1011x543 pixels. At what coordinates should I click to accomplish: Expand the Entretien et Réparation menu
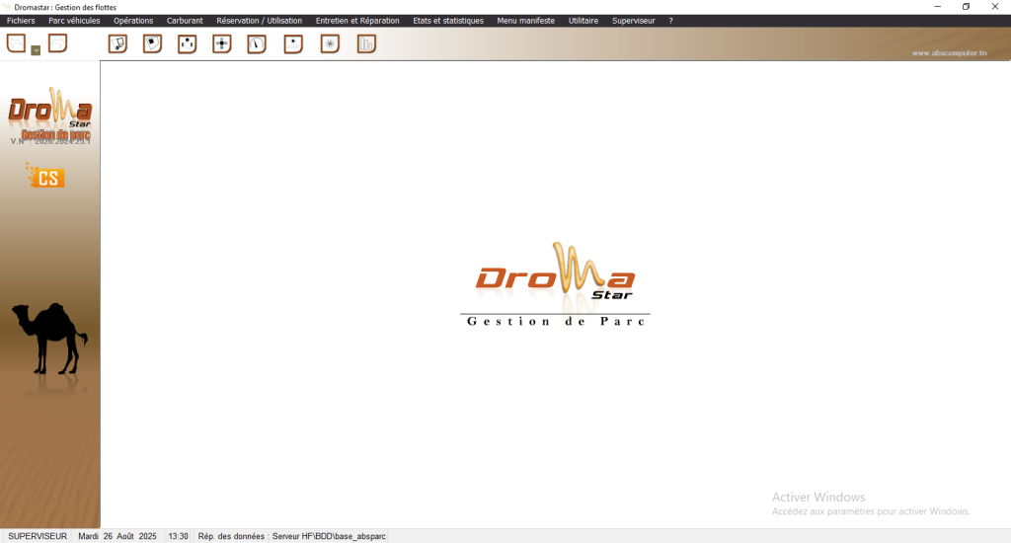click(x=357, y=20)
